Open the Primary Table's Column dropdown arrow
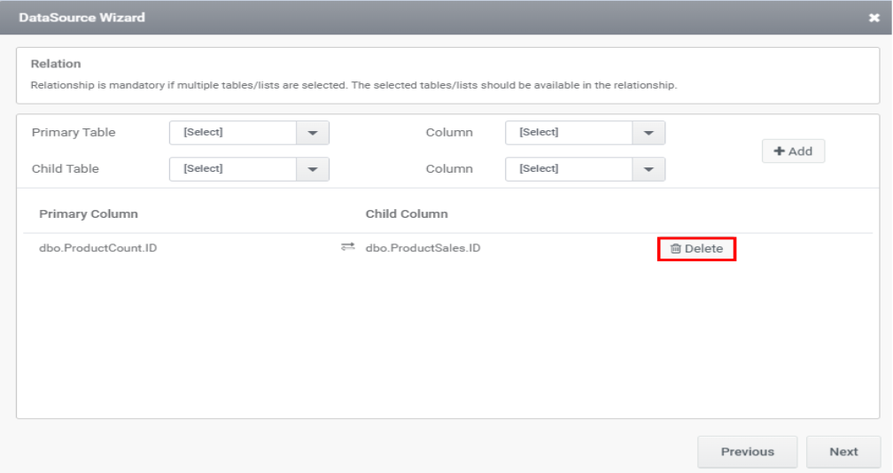The width and height of the screenshot is (893, 473). coord(648,133)
